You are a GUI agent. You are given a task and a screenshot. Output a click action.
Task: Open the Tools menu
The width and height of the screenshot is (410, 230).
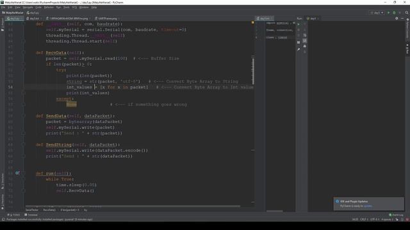pyautogui.click(x=67, y=7)
